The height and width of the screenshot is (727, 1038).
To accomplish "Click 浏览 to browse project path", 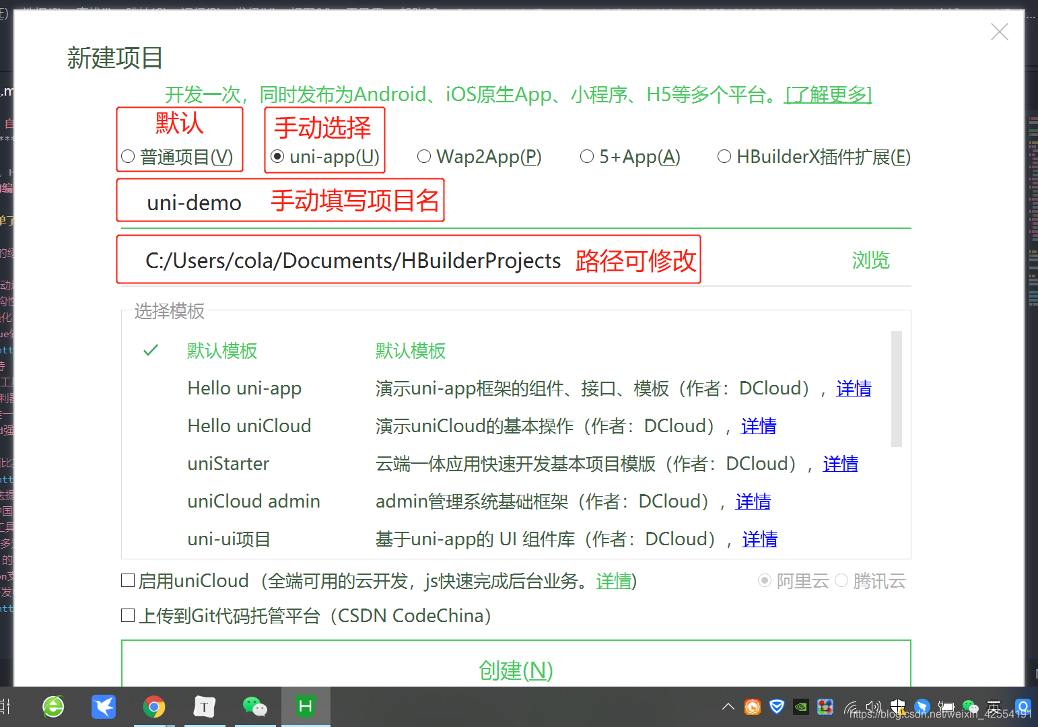I will [x=871, y=260].
